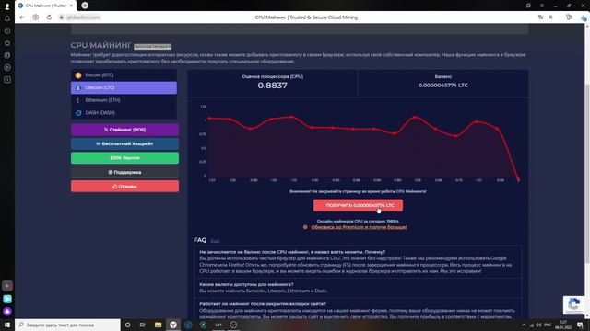Click the Windows taskbar search box

67,325
